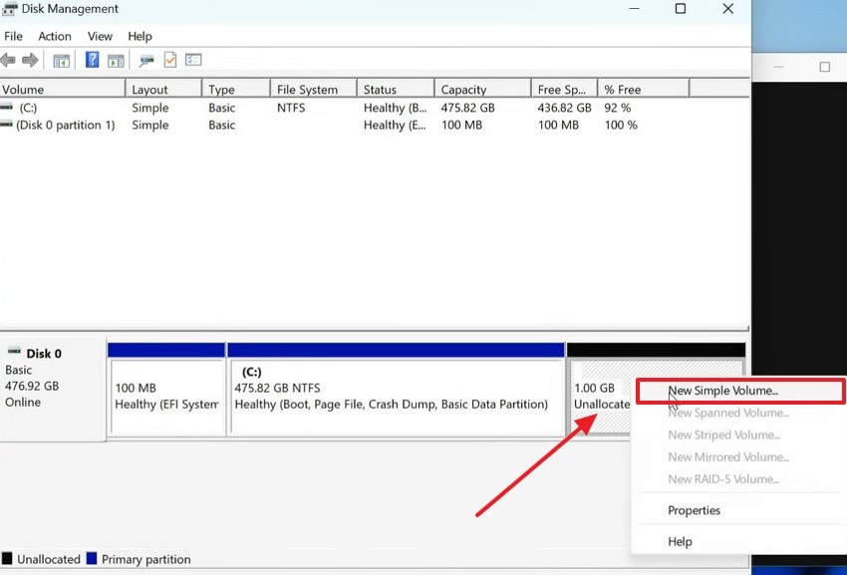This screenshot has width=847, height=575.
Task: Select the 1.00 GB Unallocated space block
Action: [600, 397]
